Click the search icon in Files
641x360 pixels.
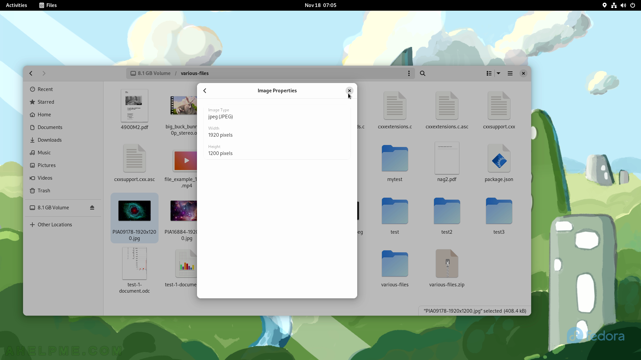click(423, 73)
